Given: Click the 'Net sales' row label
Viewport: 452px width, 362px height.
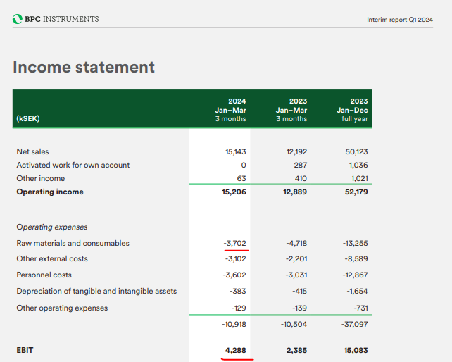Looking at the screenshot, I should tap(32, 151).
